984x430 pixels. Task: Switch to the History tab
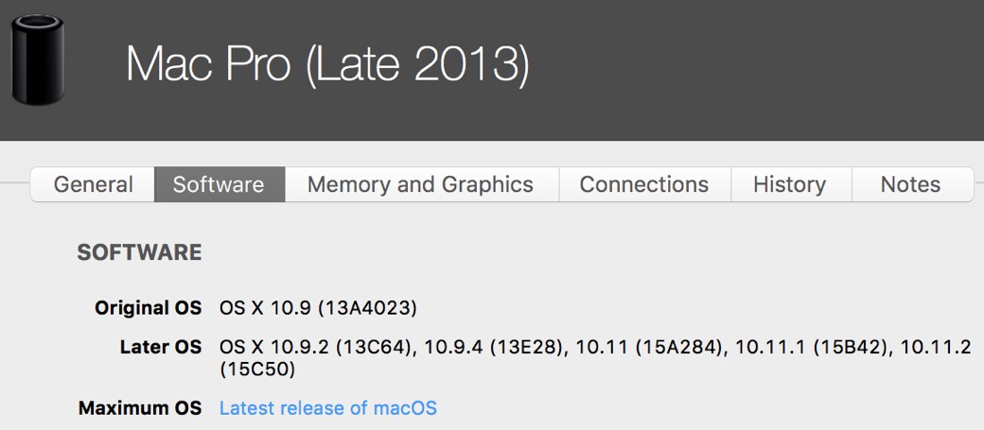(x=790, y=184)
